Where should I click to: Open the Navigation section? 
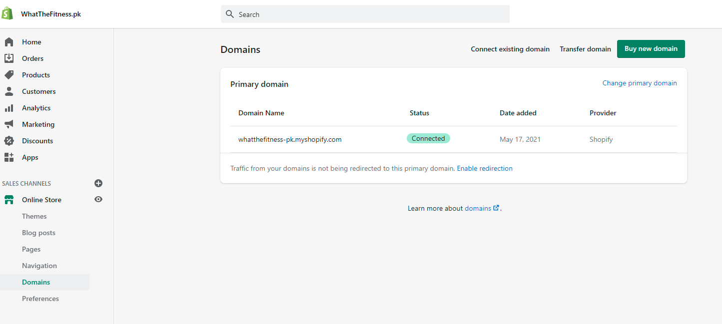(x=39, y=266)
